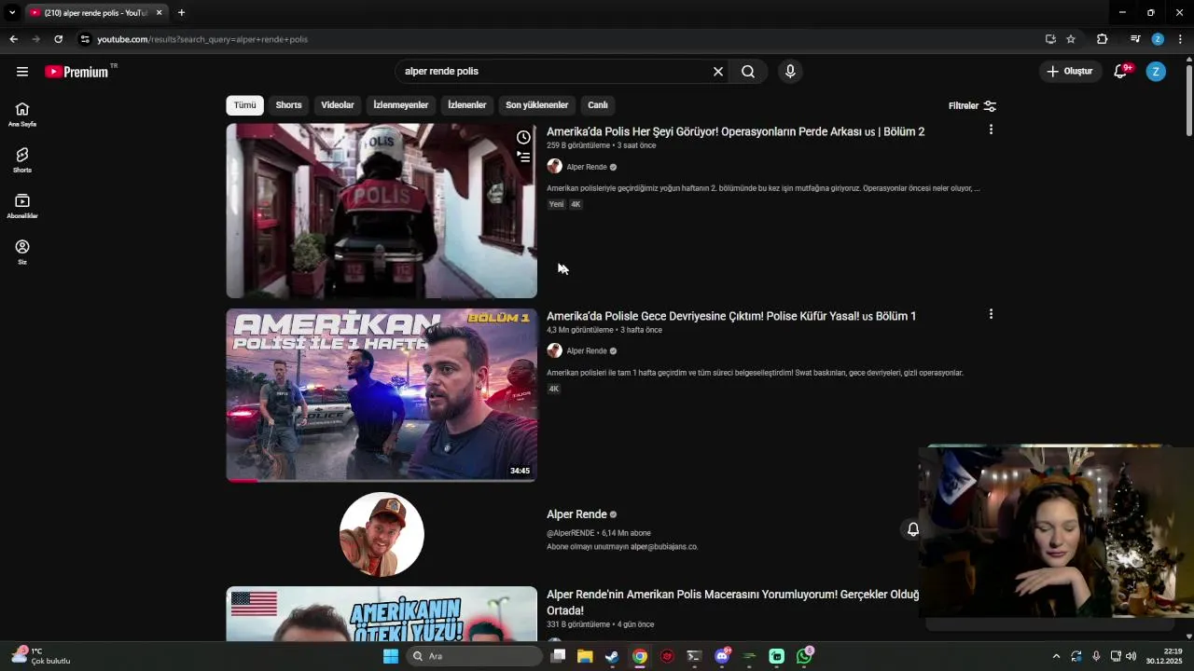
Task: Open the Windows Start menu
Action: 391,656
